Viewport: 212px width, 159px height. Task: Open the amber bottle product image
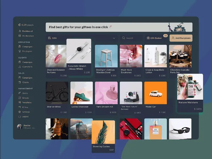(x=57, y=129)
